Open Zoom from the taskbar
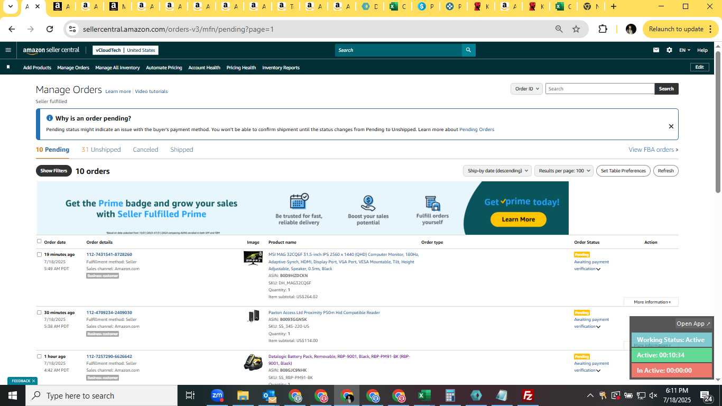722x406 pixels. [x=217, y=395]
